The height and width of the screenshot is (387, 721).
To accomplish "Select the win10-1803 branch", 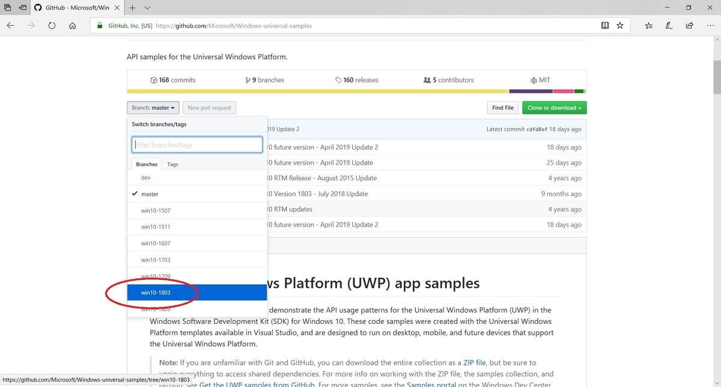I will pyautogui.click(x=197, y=293).
